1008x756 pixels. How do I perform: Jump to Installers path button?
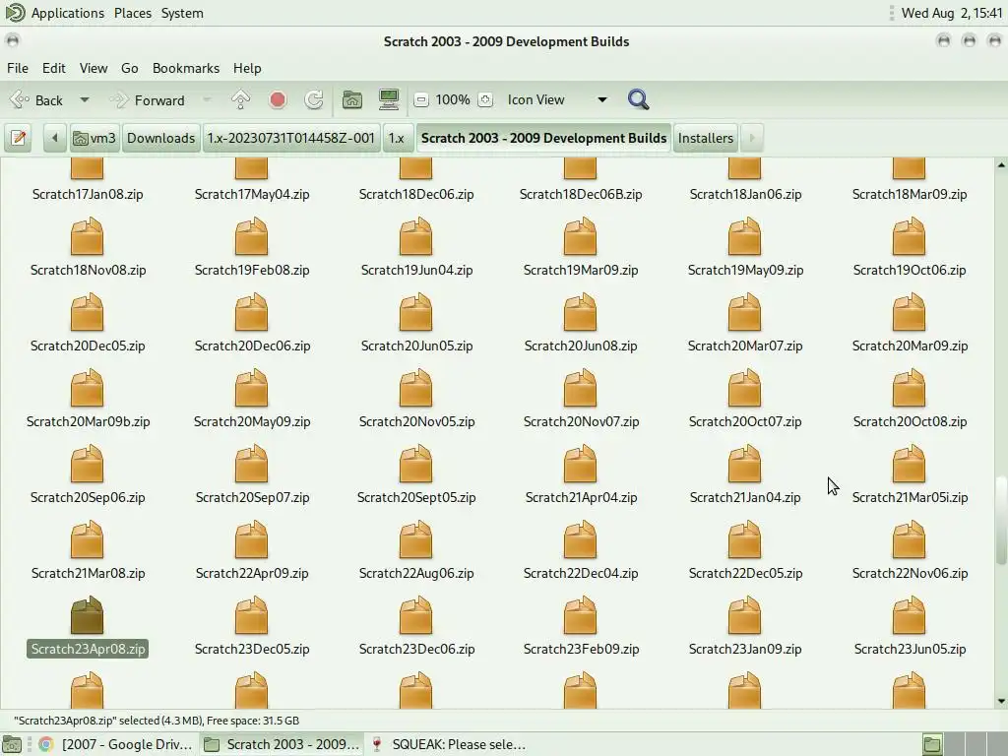[705, 138]
